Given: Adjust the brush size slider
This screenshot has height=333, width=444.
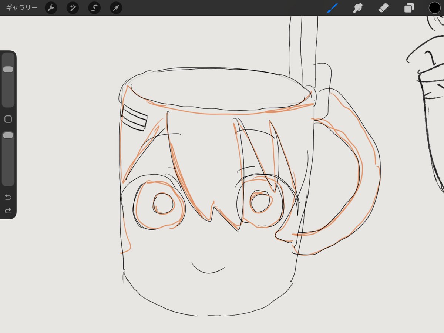Looking at the screenshot, I should tap(8, 80).
